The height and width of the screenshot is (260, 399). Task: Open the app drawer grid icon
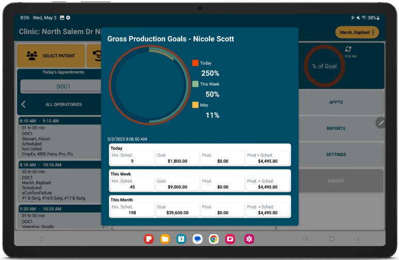[41, 239]
